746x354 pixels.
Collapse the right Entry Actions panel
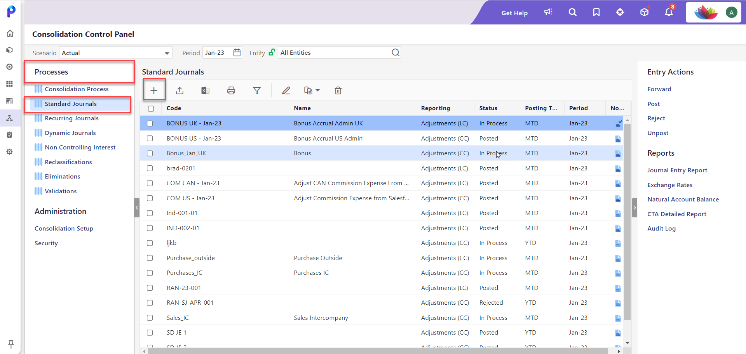tap(634, 208)
